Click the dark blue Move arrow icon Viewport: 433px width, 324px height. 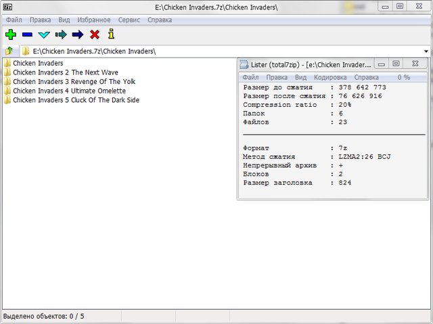pyautogui.click(x=78, y=34)
